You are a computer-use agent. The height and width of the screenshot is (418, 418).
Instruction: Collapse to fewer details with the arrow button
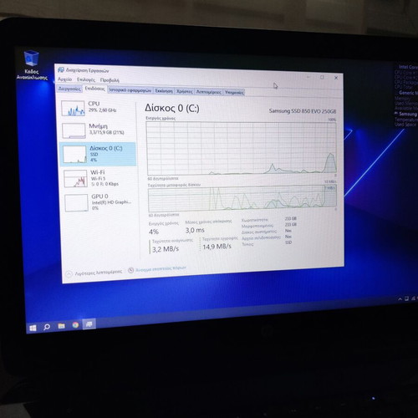tap(69, 274)
